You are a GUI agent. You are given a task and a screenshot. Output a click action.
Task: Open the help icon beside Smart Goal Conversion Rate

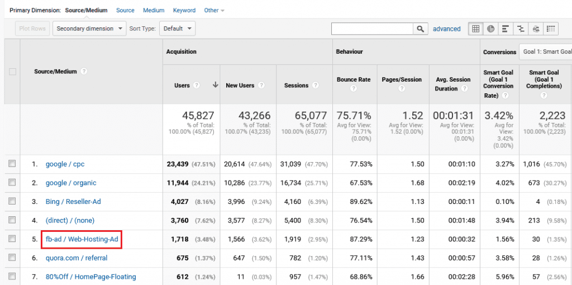tap(505, 95)
